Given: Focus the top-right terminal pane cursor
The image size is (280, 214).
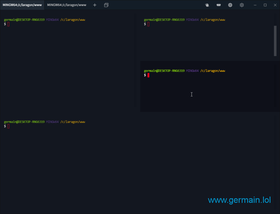Looking at the screenshot, I should [148, 24].
